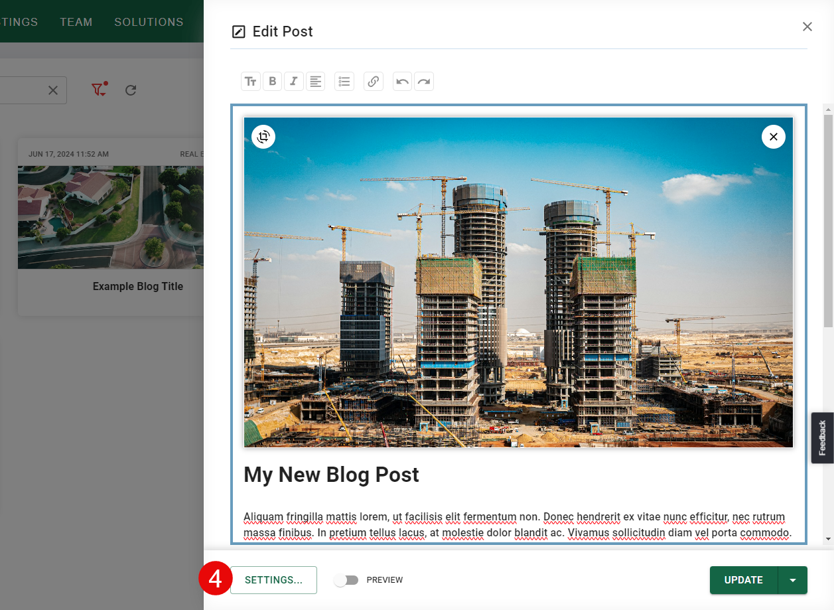Open post Settings
This screenshot has width=834, height=610.
coord(273,580)
